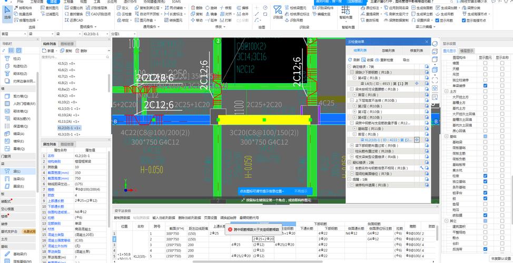
Task: Toggle 显示图元 checkbox for 筏板基础
Action: coord(485,147)
